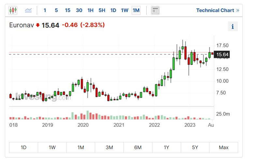Open the chart info icon
This screenshot has height=167, width=257.
pos(233,26)
